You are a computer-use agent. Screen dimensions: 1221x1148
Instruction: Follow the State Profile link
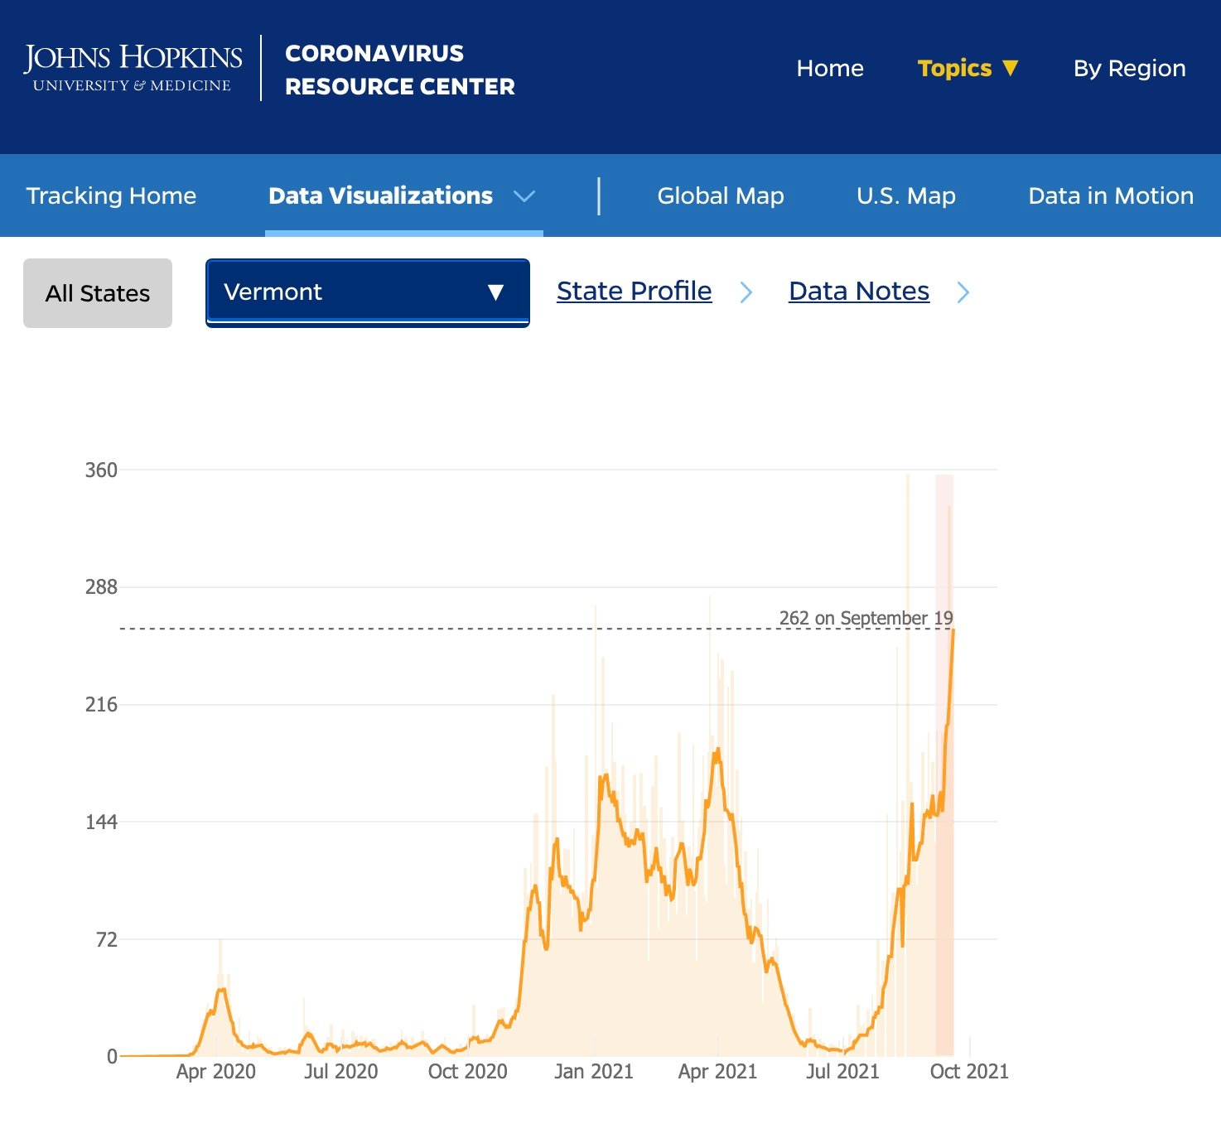coord(634,292)
